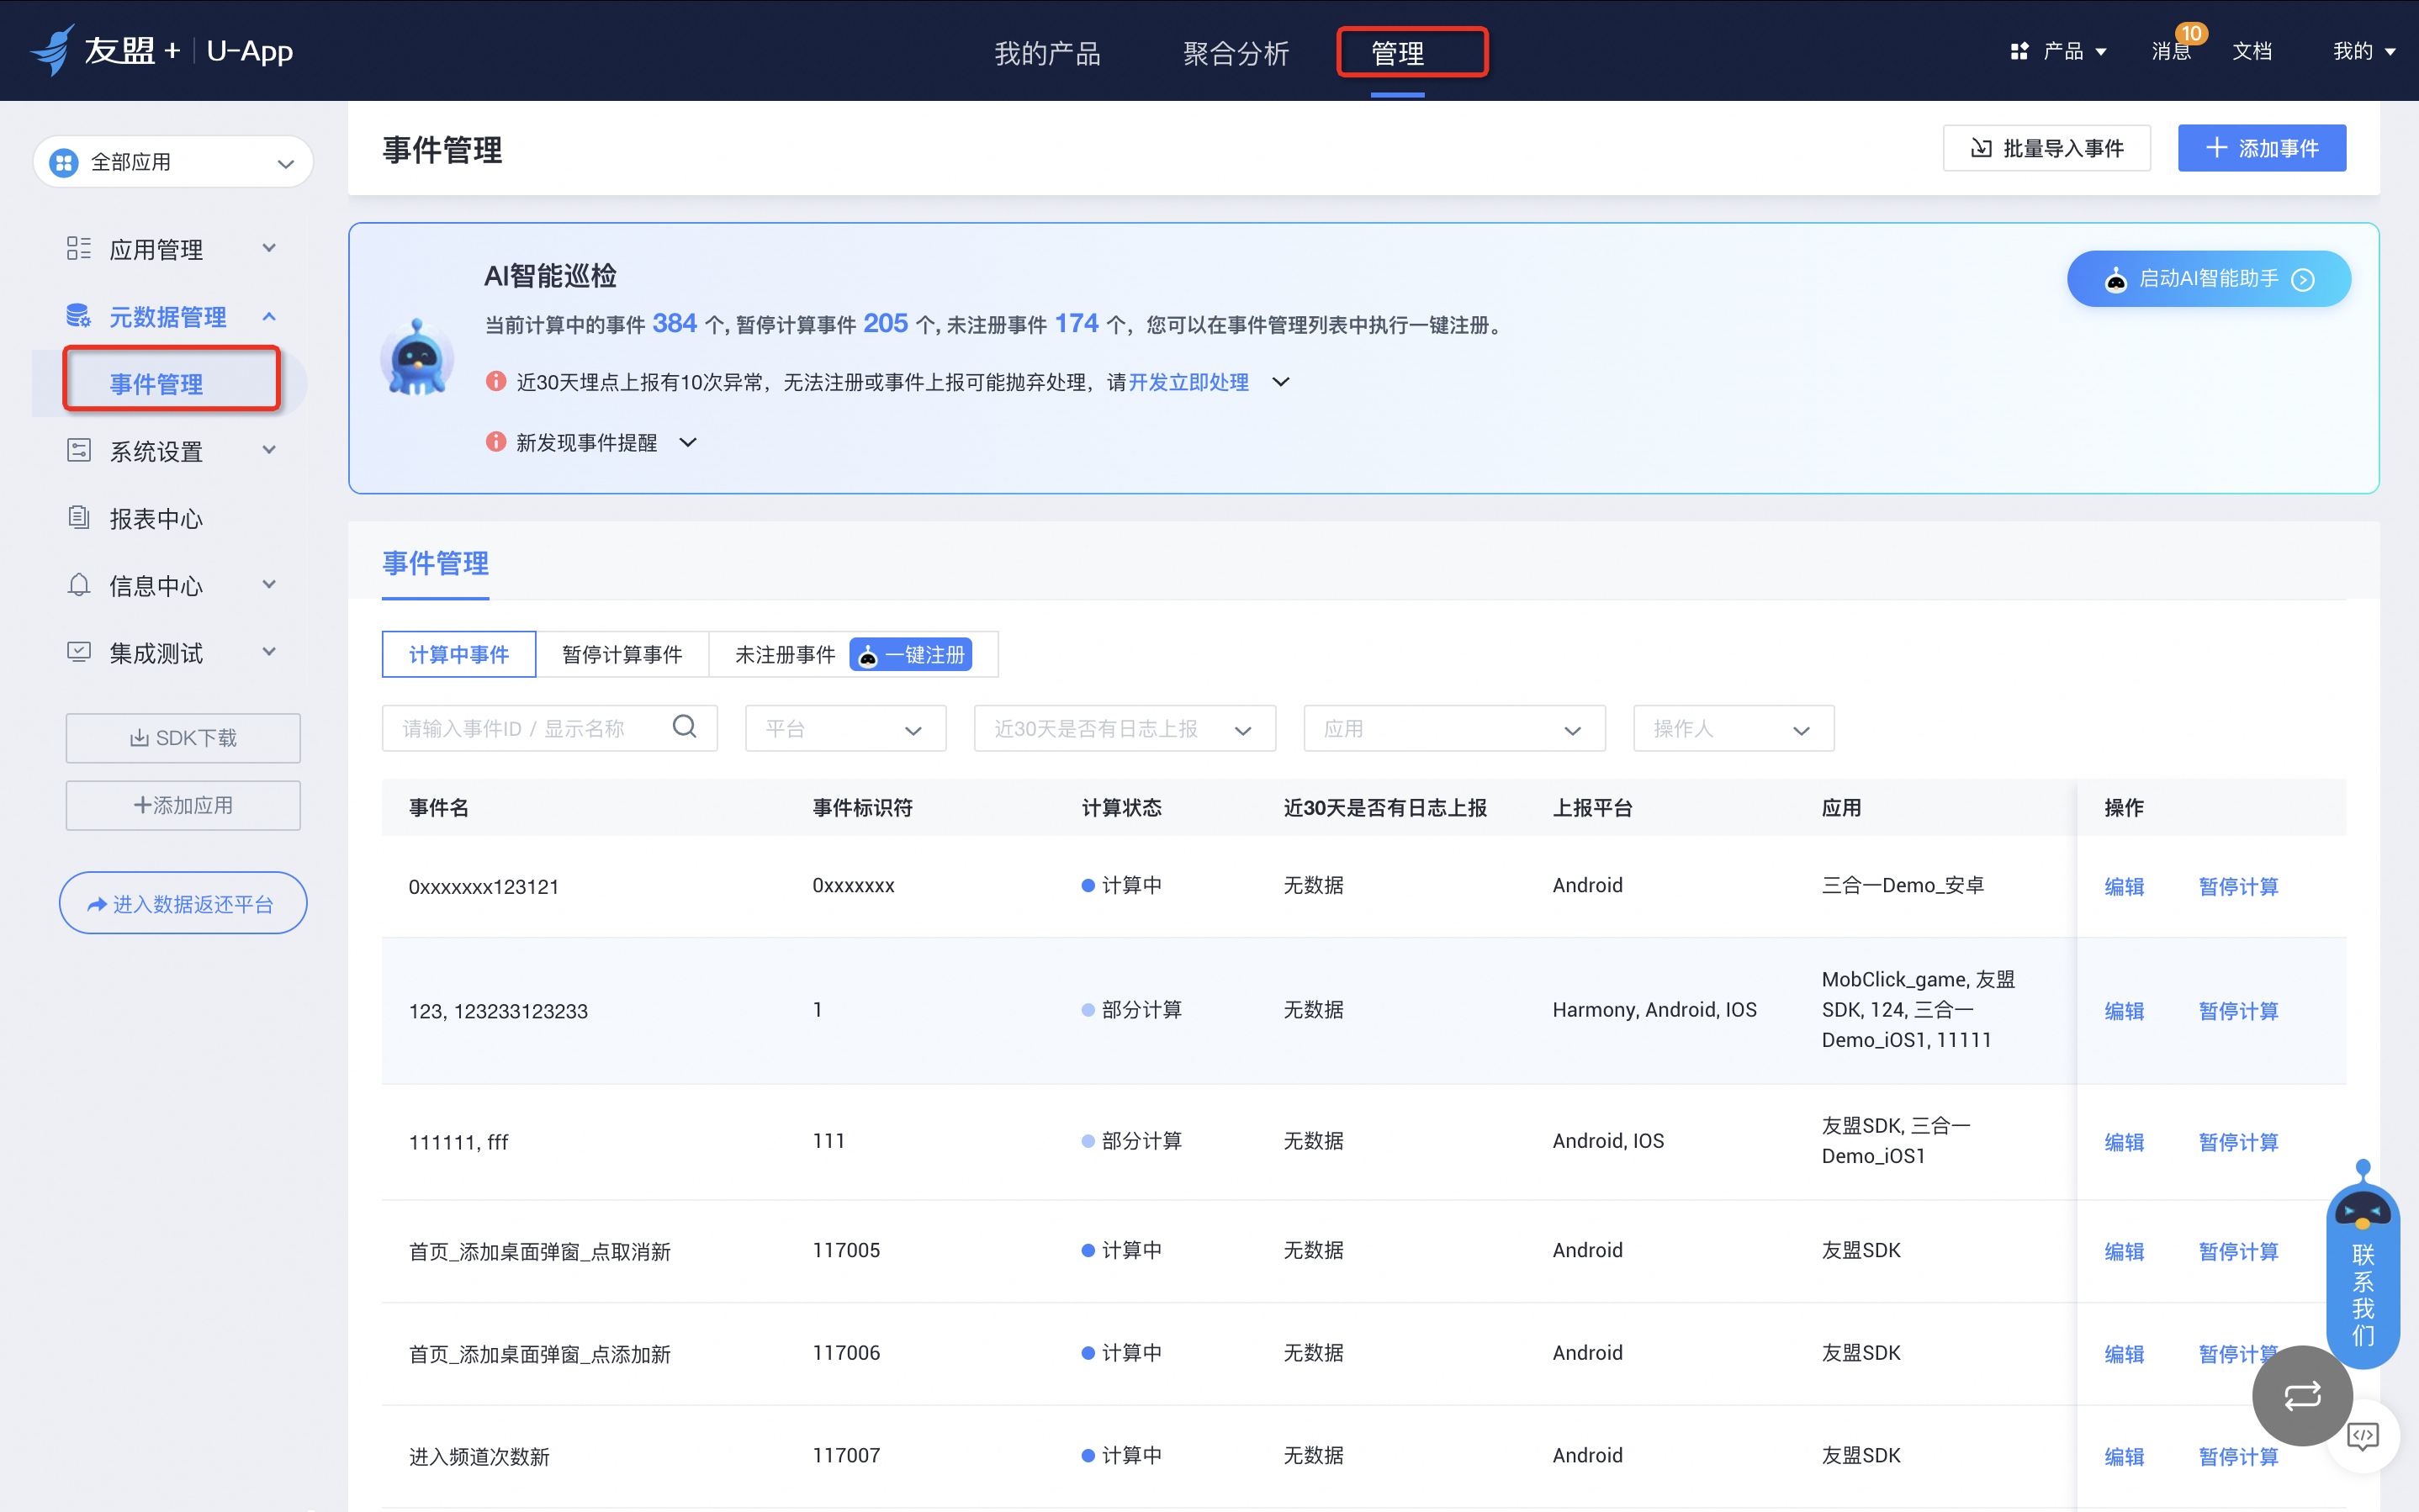Click the AI robot mascot in patrol banner
2419x1512 pixels.
(x=417, y=358)
